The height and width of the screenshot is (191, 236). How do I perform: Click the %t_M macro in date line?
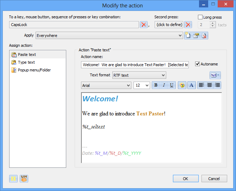pyautogui.click(x=101, y=153)
